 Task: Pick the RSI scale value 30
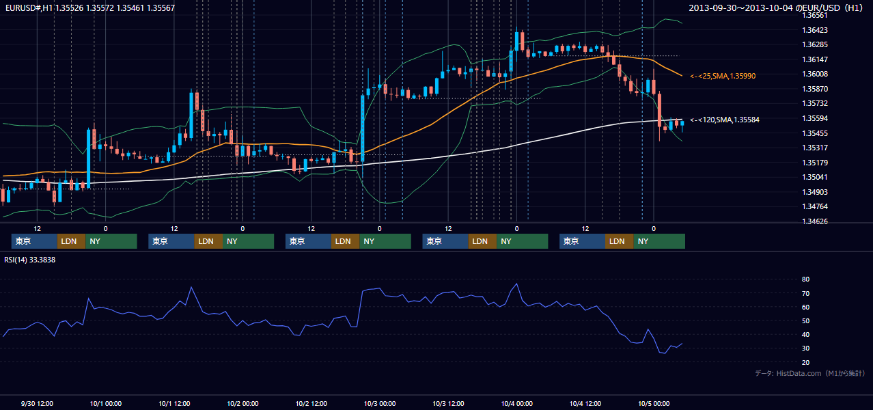[x=805, y=348]
